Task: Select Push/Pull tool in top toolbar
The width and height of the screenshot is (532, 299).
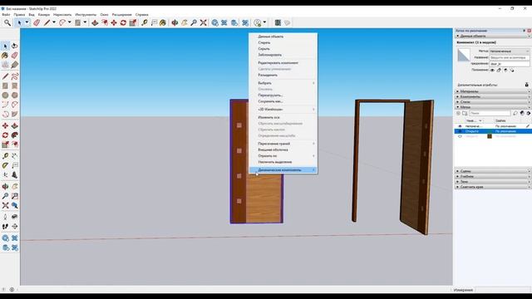Action: pyautogui.click(x=95, y=22)
